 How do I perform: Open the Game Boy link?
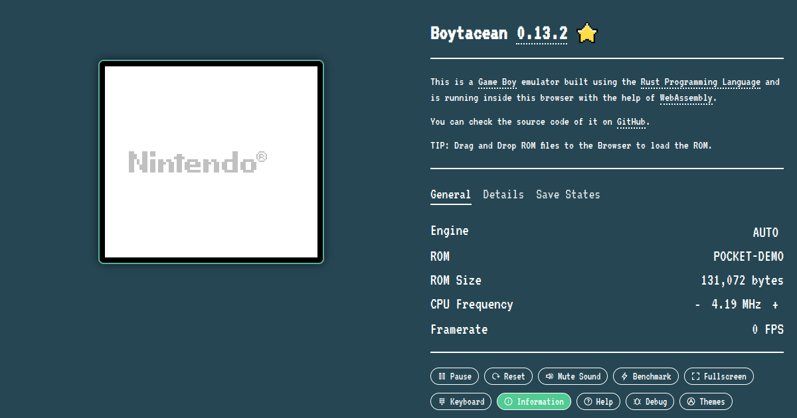497,82
